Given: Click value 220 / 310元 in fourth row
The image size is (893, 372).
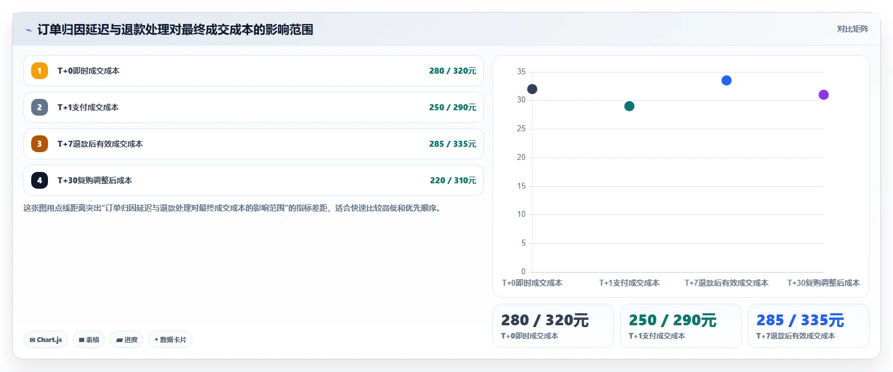Looking at the screenshot, I should coord(453,180).
